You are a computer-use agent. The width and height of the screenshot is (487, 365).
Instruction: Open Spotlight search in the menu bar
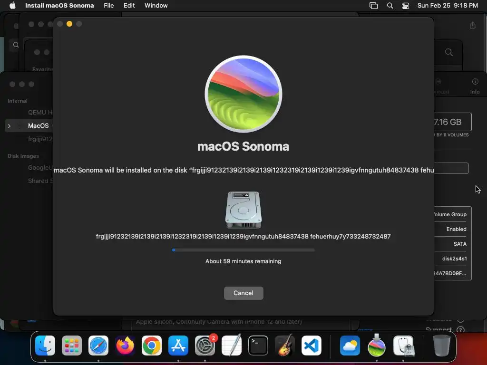coord(390,6)
